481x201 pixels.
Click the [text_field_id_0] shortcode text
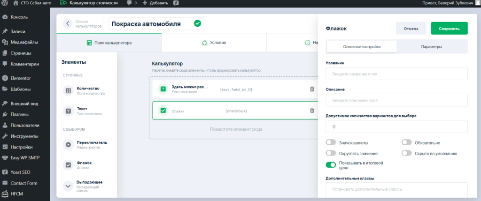point(236,89)
